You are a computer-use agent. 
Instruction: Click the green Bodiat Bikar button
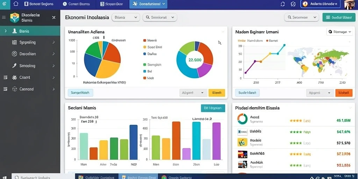pos(338,17)
